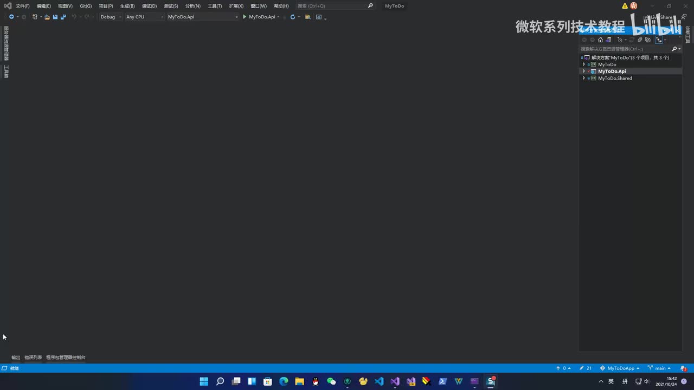Image resolution: width=694 pixels, height=390 pixels.
Task: Click the Solution Explorer search magnifier icon
Action: 674,49
